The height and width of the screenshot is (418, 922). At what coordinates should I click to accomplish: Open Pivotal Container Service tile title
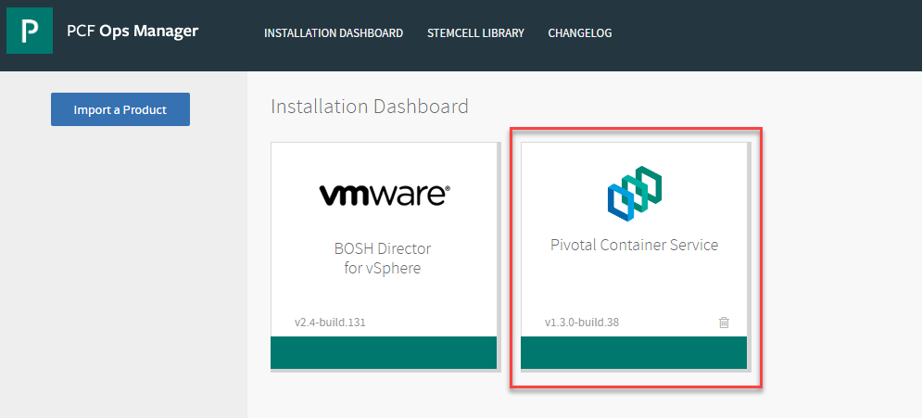coord(634,245)
